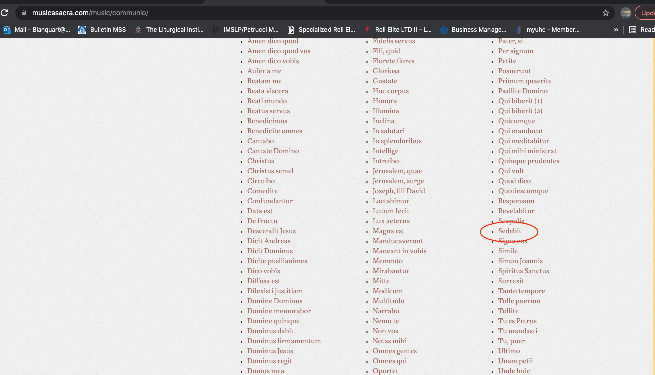Open the Liturgical Institute bookmark
This screenshot has width=655, height=375.
pos(169,30)
